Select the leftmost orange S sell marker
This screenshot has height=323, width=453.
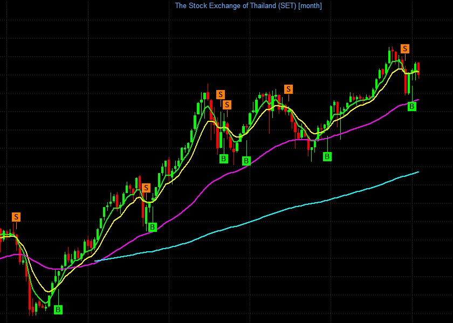click(x=16, y=217)
